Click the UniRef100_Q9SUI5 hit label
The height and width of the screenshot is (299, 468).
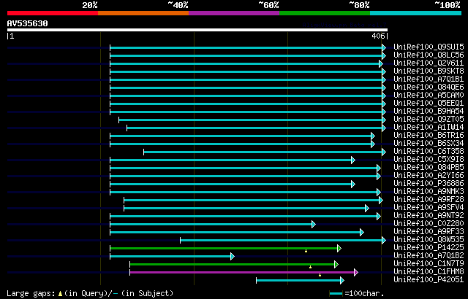click(x=429, y=47)
